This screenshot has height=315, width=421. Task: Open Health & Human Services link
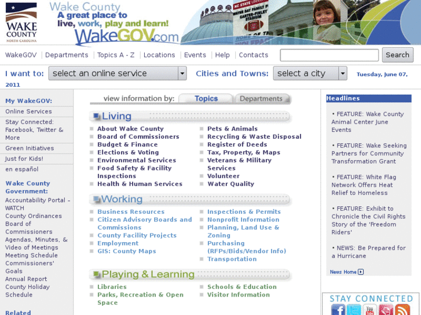tap(140, 184)
